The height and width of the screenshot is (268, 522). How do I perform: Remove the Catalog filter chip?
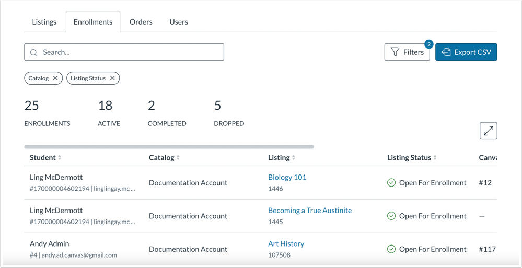click(55, 78)
